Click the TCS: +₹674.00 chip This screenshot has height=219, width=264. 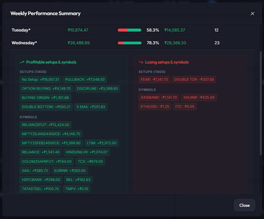coord(90,161)
